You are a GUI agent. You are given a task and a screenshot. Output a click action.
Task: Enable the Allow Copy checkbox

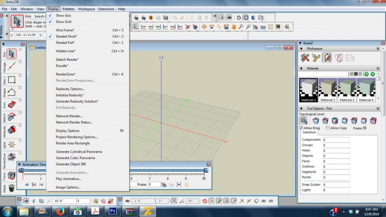coord(328,128)
